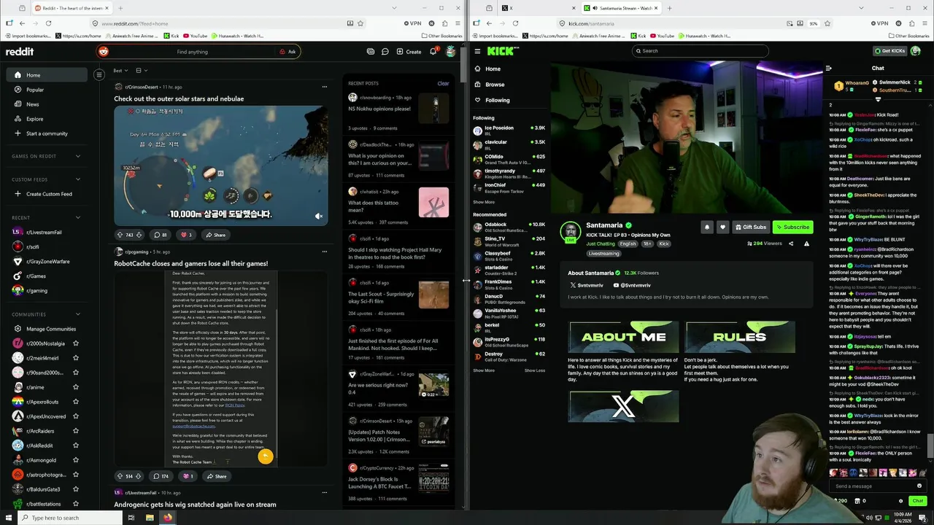This screenshot has width=934, height=525.
Task: Collapse the Kick chat panel icon
Action: [828, 69]
